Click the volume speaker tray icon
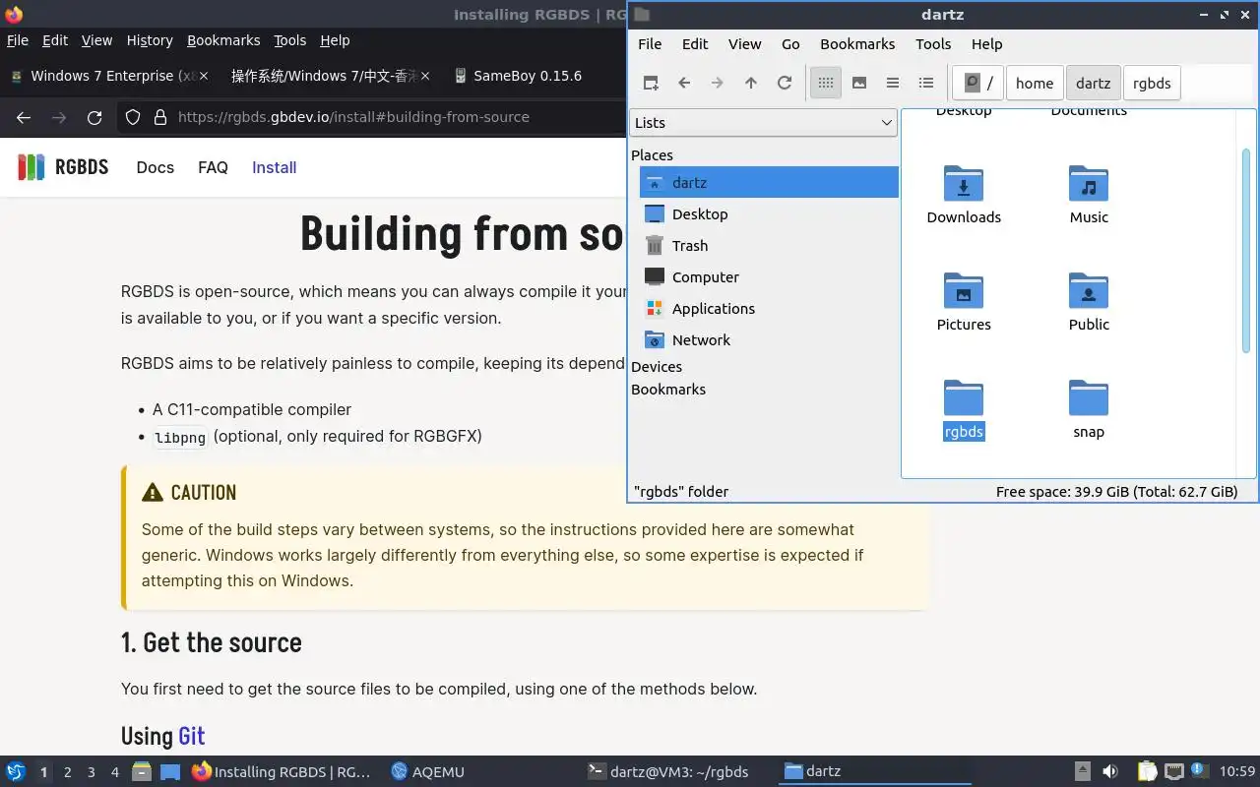 1110,771
